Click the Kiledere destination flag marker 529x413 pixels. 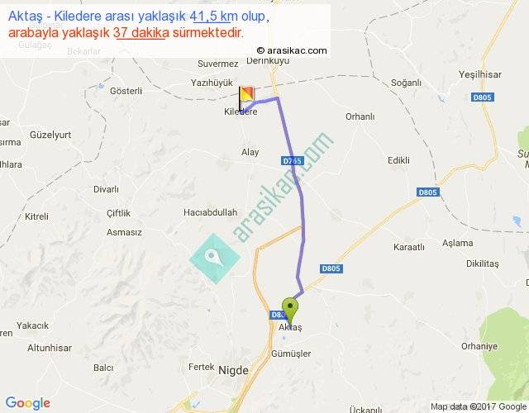pos(246,97)
